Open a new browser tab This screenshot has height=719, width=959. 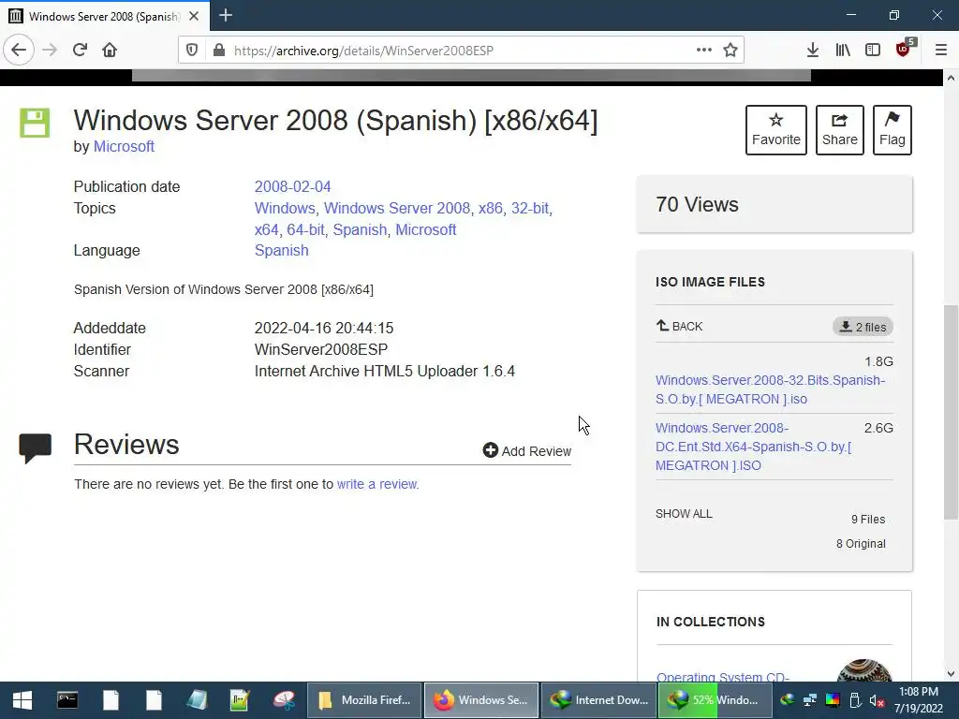[226, 15]
